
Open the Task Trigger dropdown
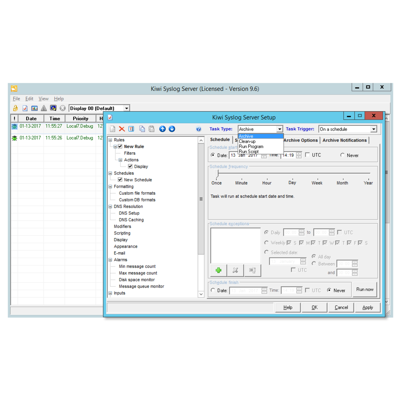click(373, 129)
